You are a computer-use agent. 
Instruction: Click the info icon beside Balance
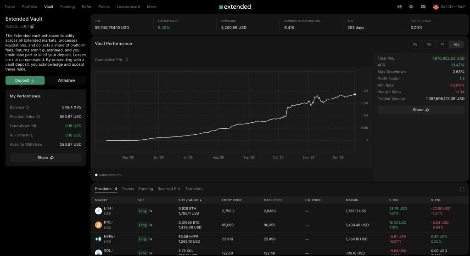click(x=27, y=108)
